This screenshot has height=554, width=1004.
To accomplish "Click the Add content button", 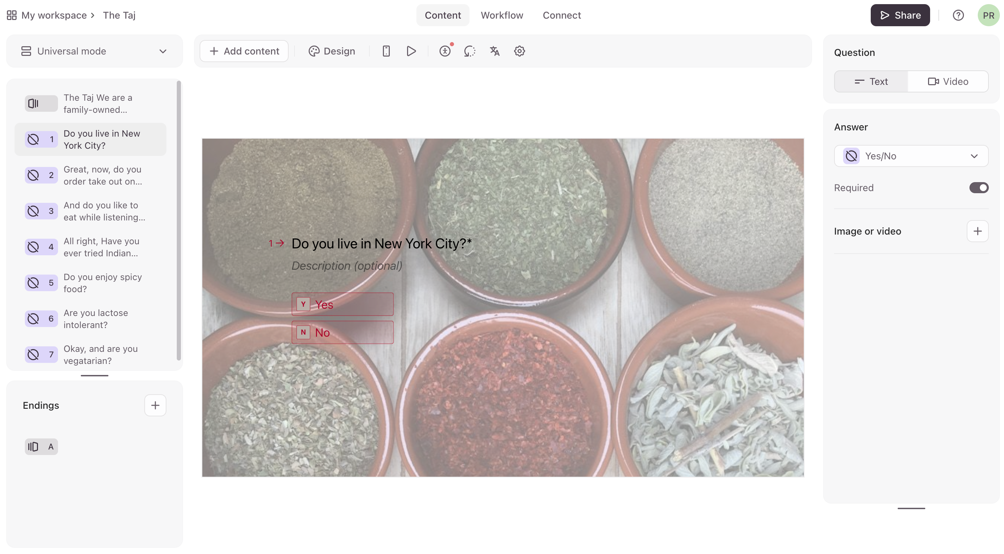I will click(x=244, y=51).
